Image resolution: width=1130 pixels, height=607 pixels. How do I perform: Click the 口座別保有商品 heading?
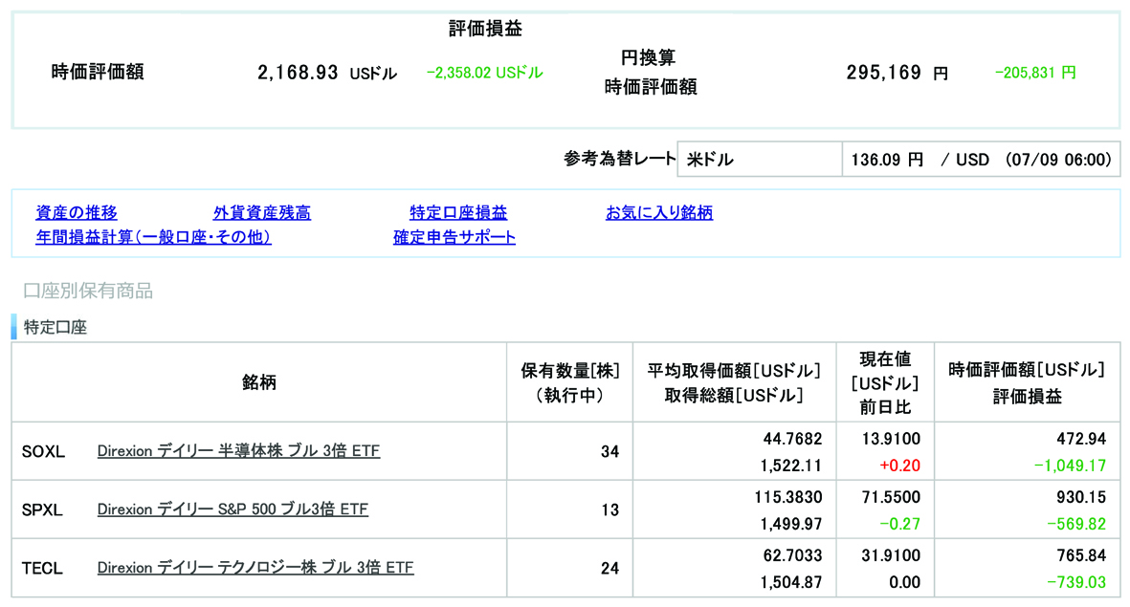point(88,291)
